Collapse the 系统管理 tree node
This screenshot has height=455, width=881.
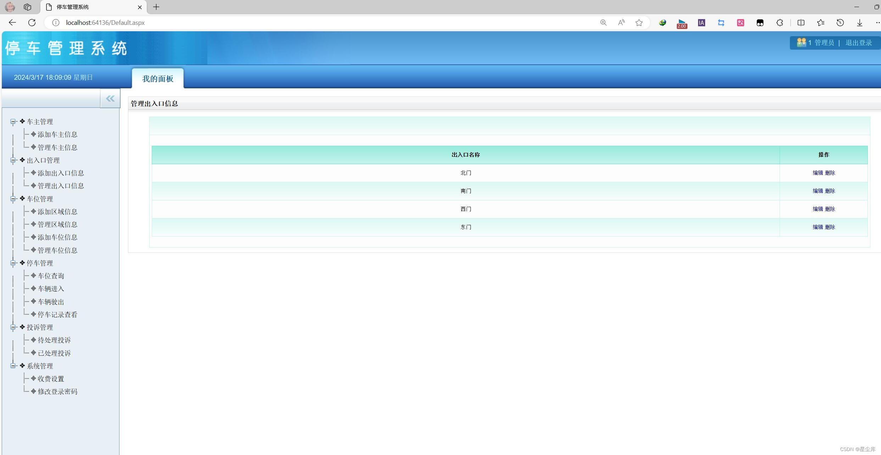coord(13,366)
